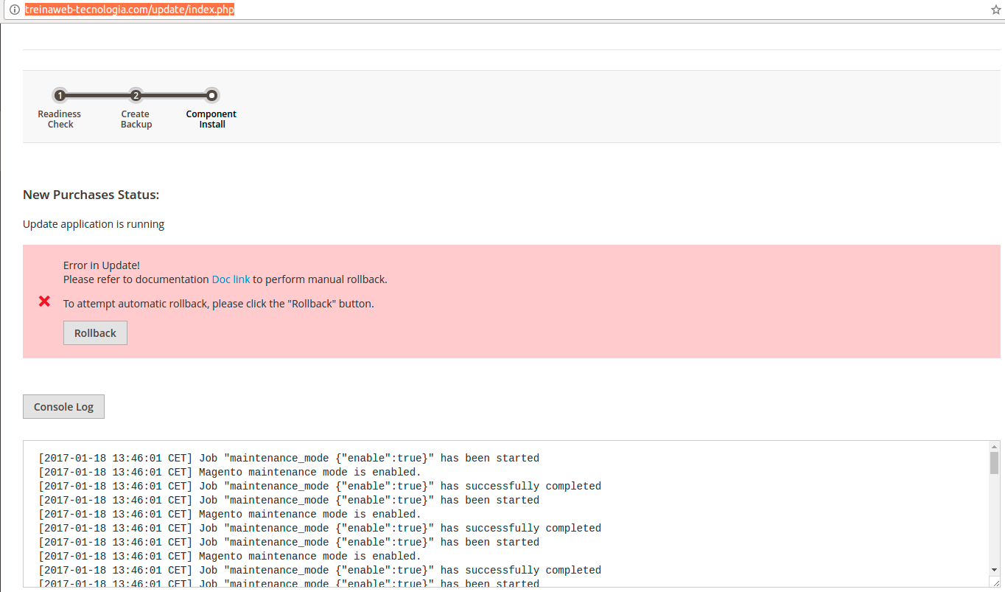1005x592 pixels.
Task: Click the progress bar between step 1 and 2
Action: pyautogui.click(x=98, y=95)
